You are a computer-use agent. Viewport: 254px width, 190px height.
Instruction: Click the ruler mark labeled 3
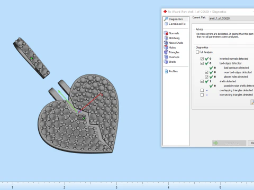(116, 187)
